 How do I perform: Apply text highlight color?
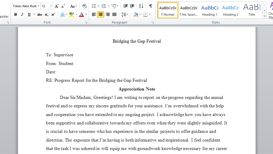(72, 15)
